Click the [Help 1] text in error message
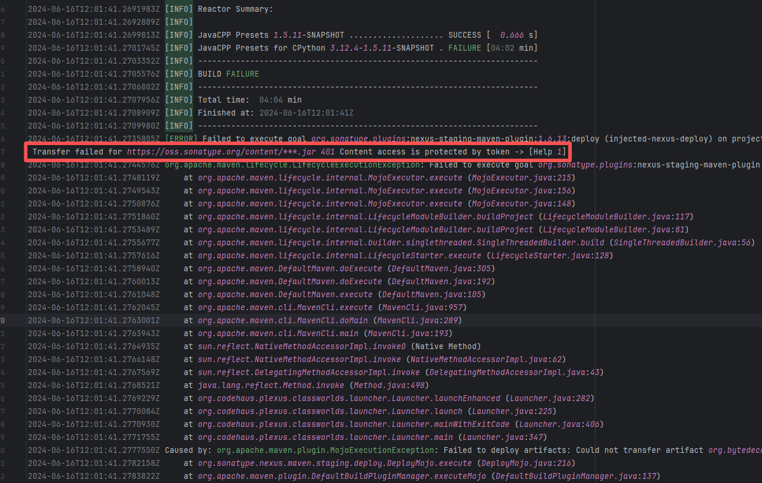Viewport: 762px width, 483px height. point(547,152)
